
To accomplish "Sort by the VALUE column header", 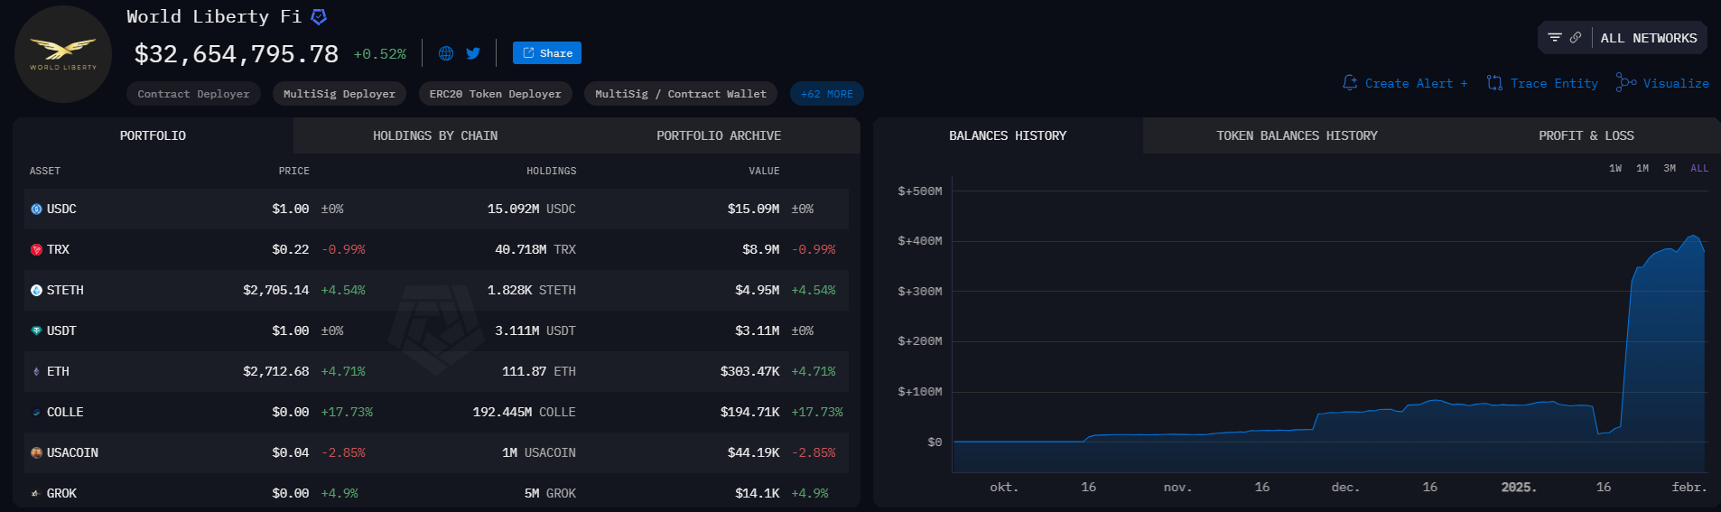I will 764,171.
